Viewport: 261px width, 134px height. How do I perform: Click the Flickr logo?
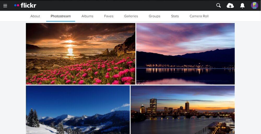point(25,5)
